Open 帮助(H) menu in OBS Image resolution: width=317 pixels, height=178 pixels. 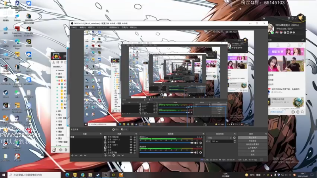[133, 27]
